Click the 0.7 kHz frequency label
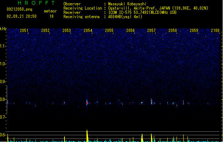The height and width of the screenshot is (142, 223). (x=3, y=117)
